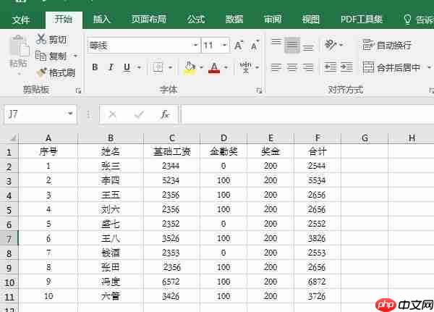
Task: Toggle Bold formatting
Action: pos(95,67)
